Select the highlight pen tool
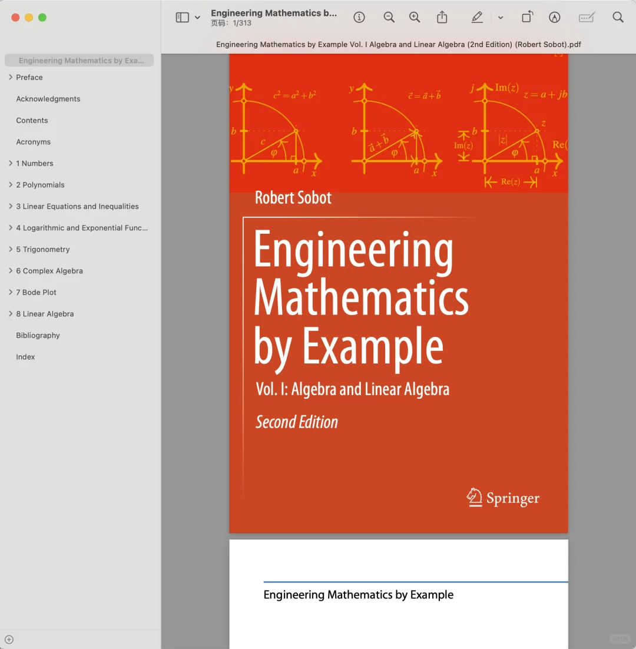 coord(476,18)
